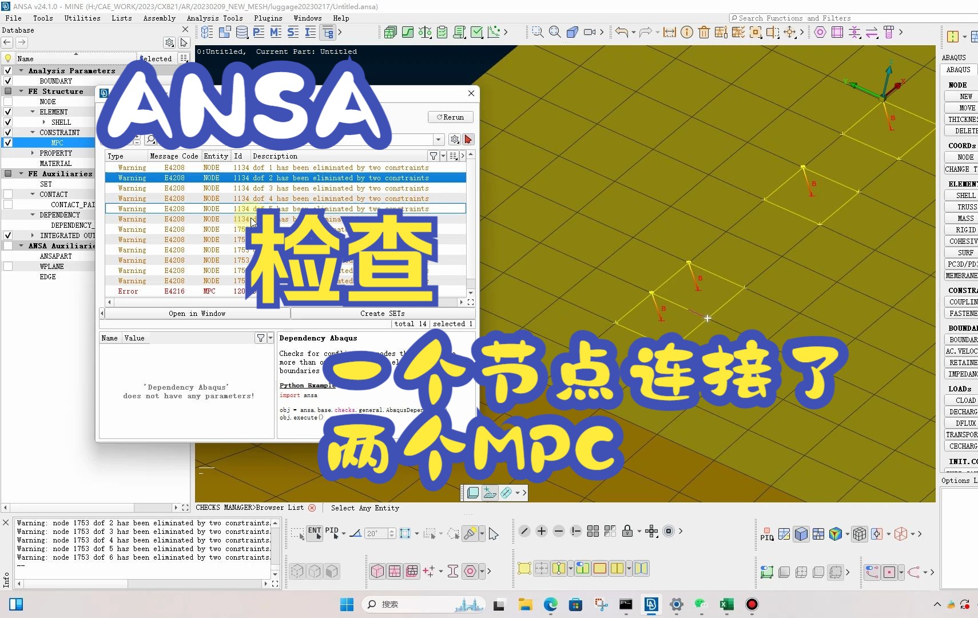This screenshot has width=978, height=618.
Task: Uncheck the SHELL checkbox
Action: pos(8,122)
